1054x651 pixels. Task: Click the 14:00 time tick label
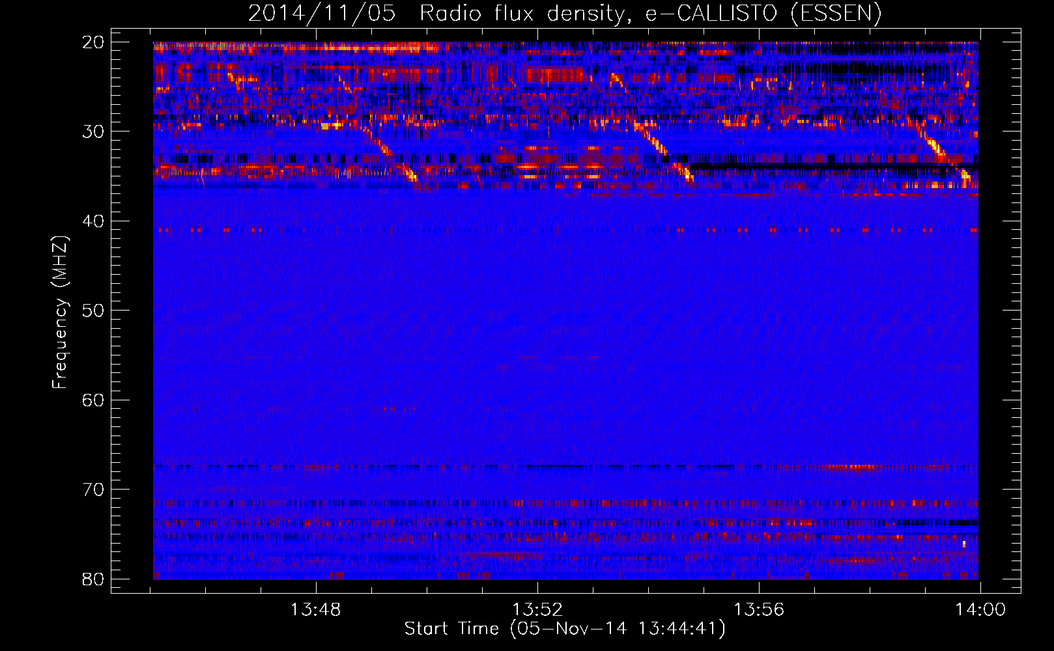tap(980, 610)
